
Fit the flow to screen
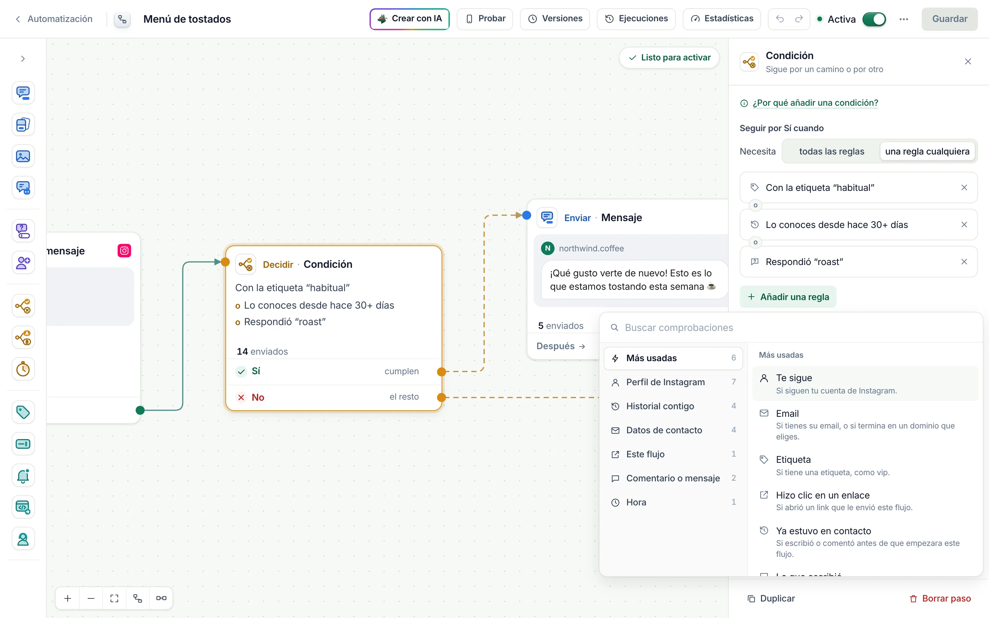coord(114,598)
